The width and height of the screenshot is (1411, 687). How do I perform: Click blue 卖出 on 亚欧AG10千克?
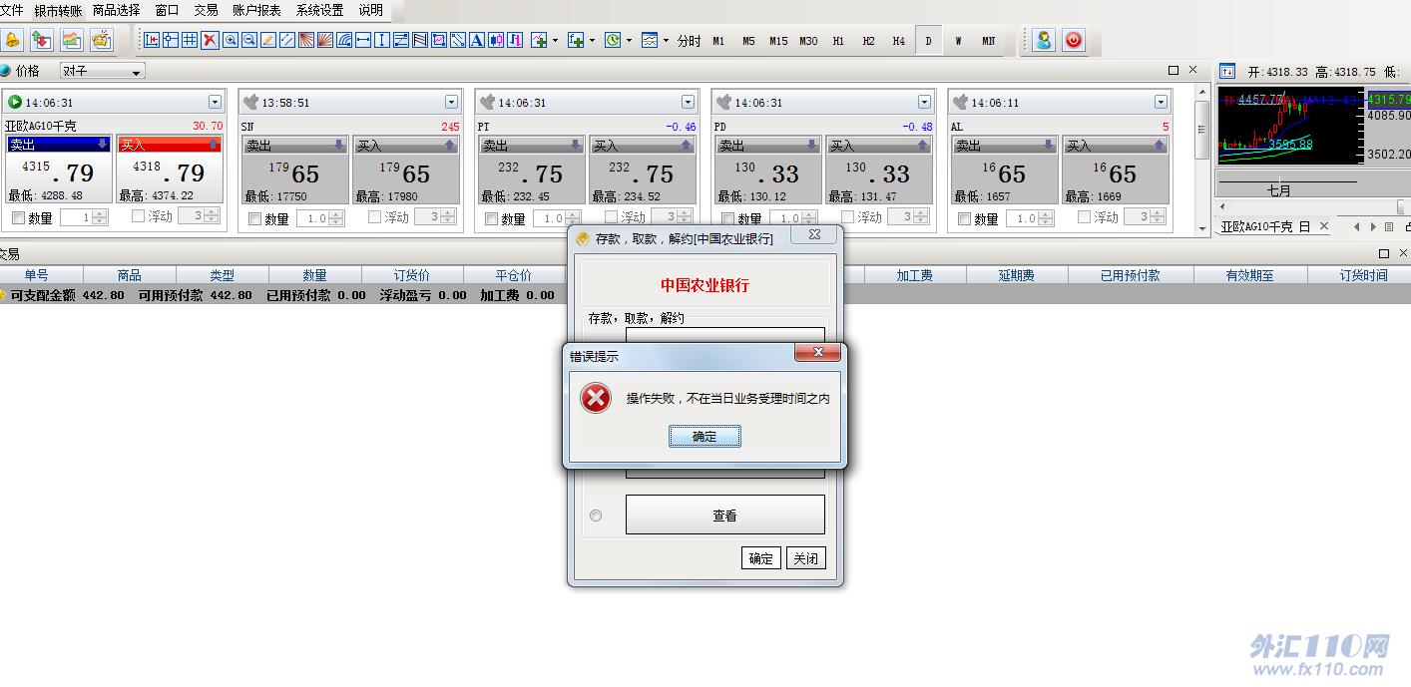coord(58,145)
